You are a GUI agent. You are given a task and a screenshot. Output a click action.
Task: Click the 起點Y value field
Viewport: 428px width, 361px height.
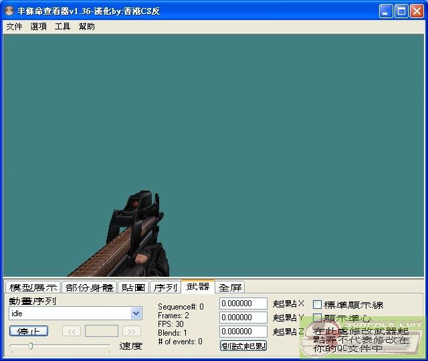243,318
